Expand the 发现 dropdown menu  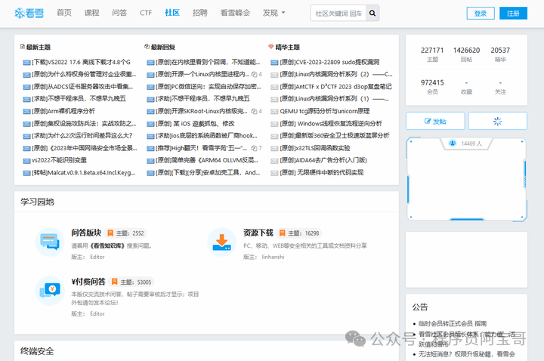tap(274, 13)
